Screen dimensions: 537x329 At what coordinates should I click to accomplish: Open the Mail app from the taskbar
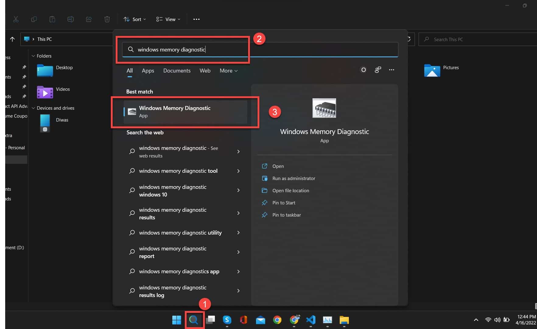261,320
